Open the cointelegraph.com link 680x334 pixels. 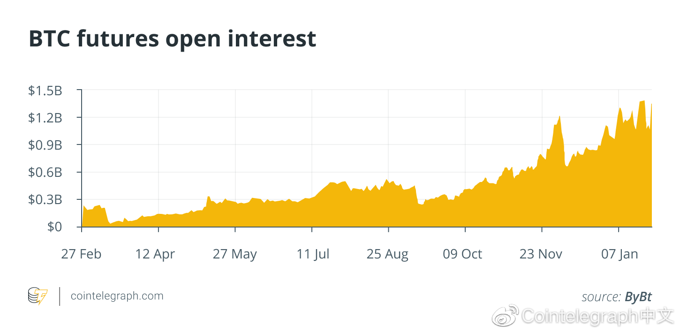(x=117, y=296)
